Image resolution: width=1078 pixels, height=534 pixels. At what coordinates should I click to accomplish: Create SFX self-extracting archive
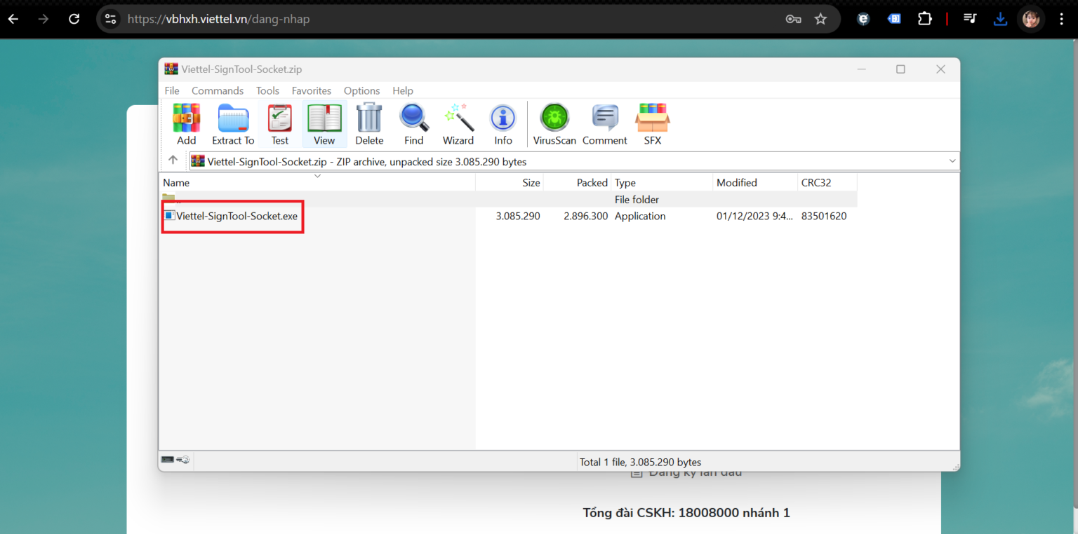pyautogui.click(x=652, y=124)
